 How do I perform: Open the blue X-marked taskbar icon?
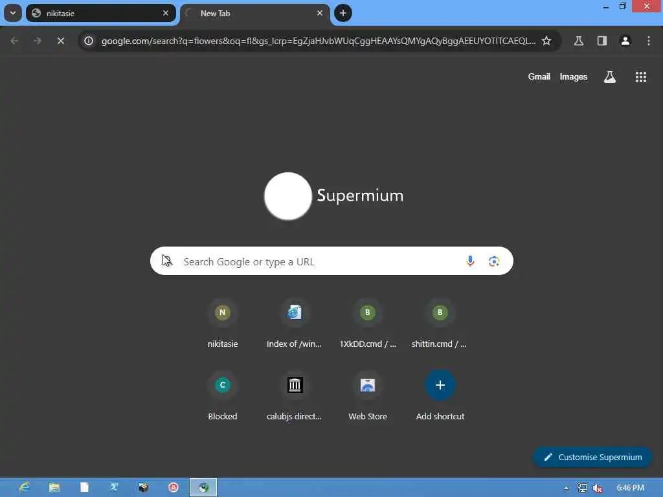point(114,487)
